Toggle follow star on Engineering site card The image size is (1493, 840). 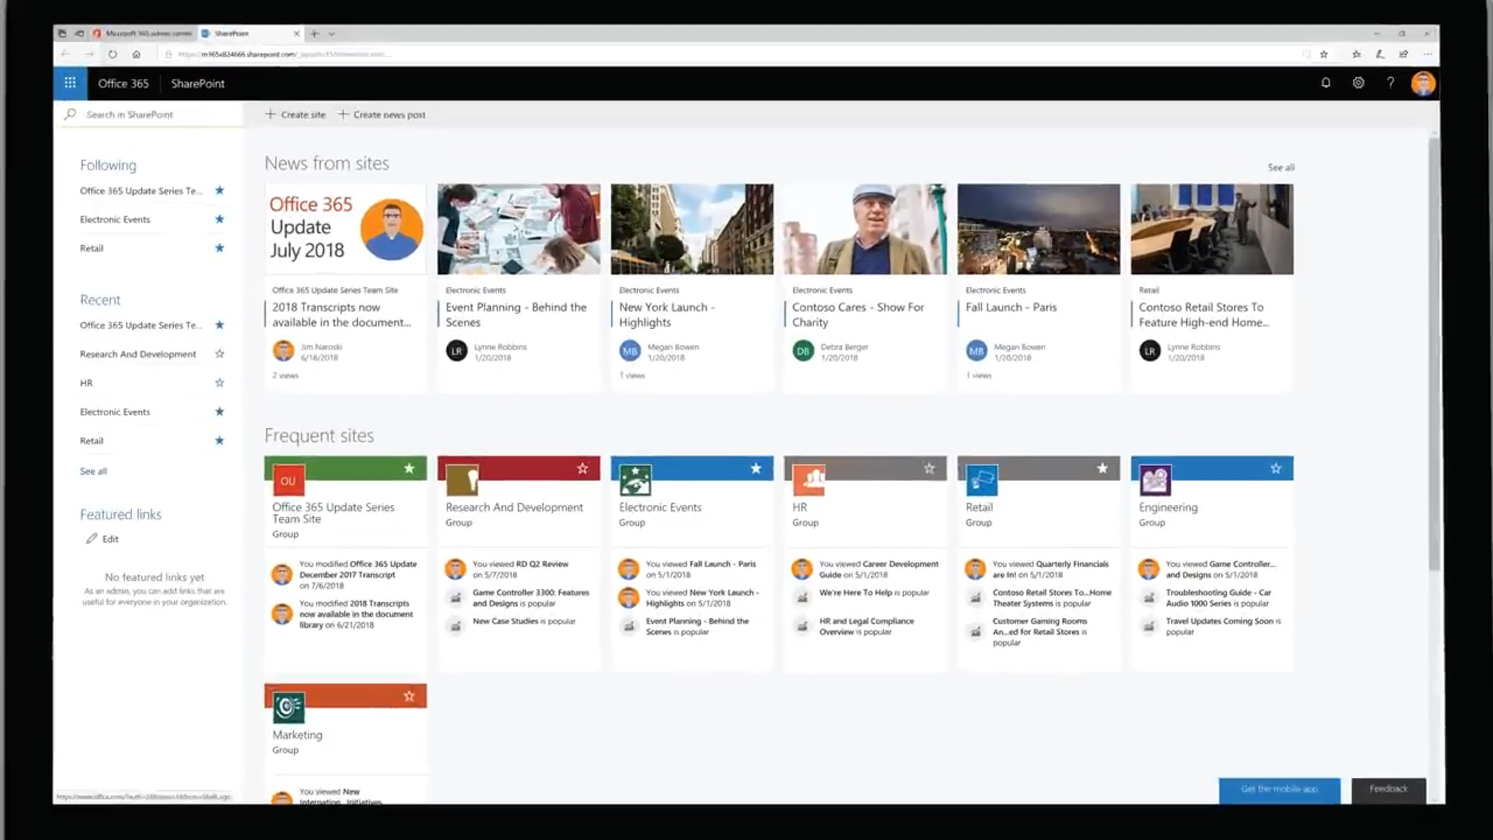pos(1275,468)
